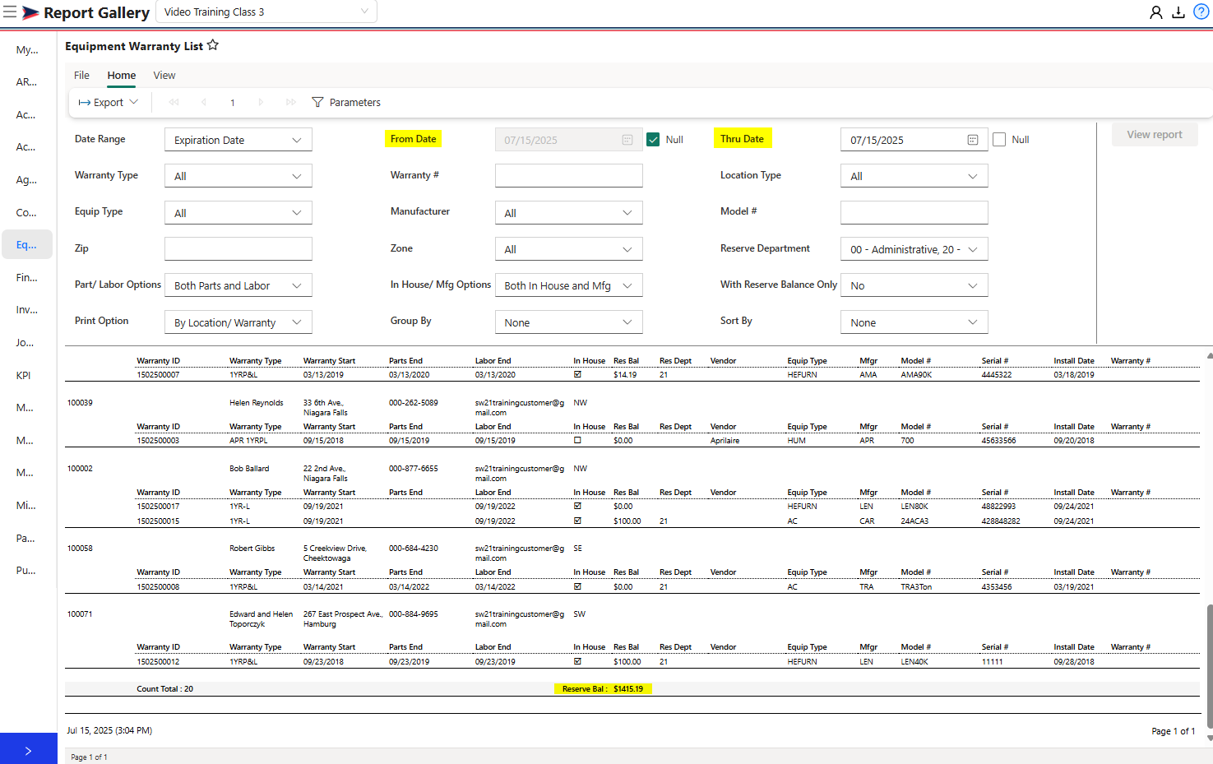This screenshot has height=764, width=1213.
Task: Expand the sidebar with bottom arrow
Action: tap(28, 749)
